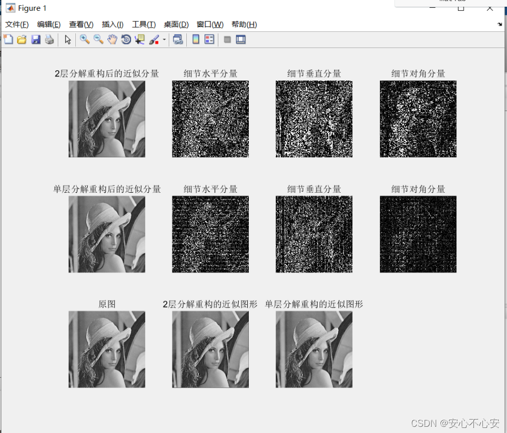The image size is (507, 433).
Task: Select the Edit Plot arrow tool
Action: pyautogui.click(x=68, y=39)
